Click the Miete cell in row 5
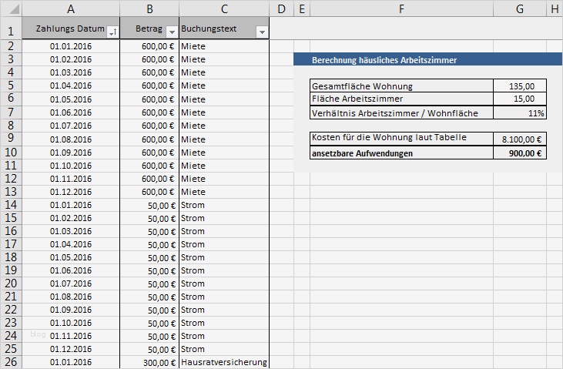This screenshot has height=369, width=563. tap(224, 86)
